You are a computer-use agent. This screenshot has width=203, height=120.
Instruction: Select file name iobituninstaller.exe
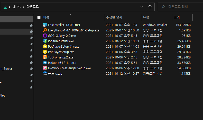[61, 41]
